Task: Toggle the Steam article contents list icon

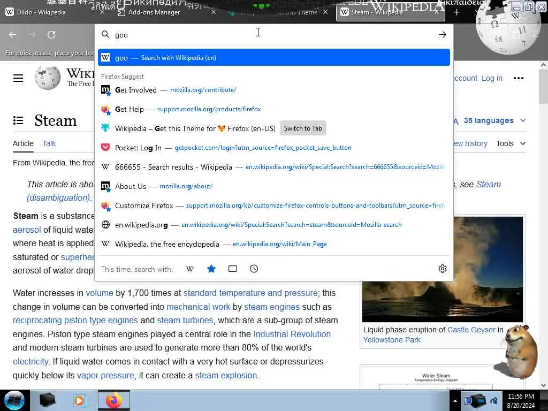Action: coord(18,120)
